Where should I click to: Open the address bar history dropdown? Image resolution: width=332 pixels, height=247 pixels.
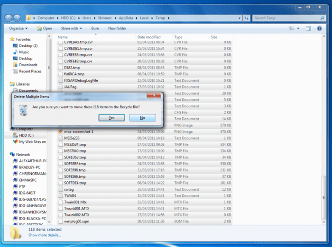240,18
